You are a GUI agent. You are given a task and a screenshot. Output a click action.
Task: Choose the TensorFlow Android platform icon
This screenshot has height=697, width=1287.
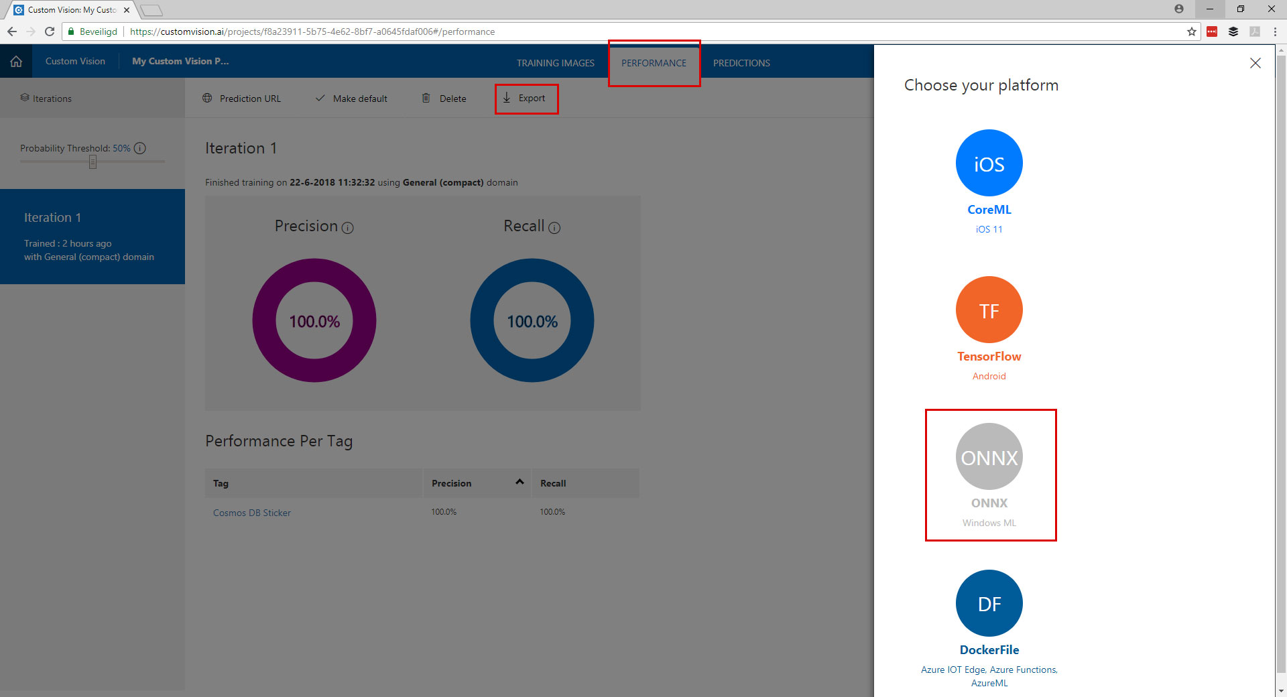point(989,310)
